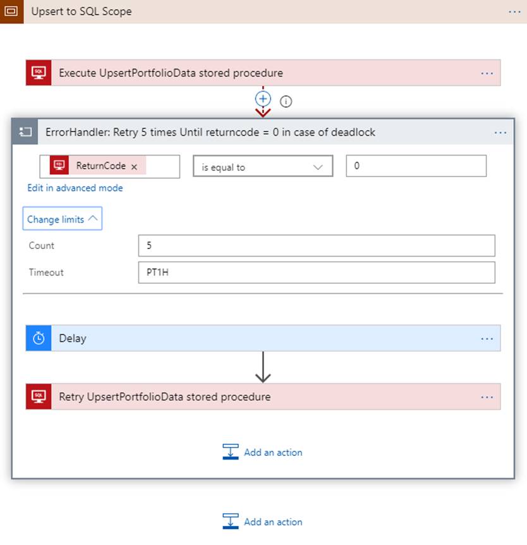Click the Edit in advanced mode link
This screenshot has width=527, height=545.
point(75,188)
